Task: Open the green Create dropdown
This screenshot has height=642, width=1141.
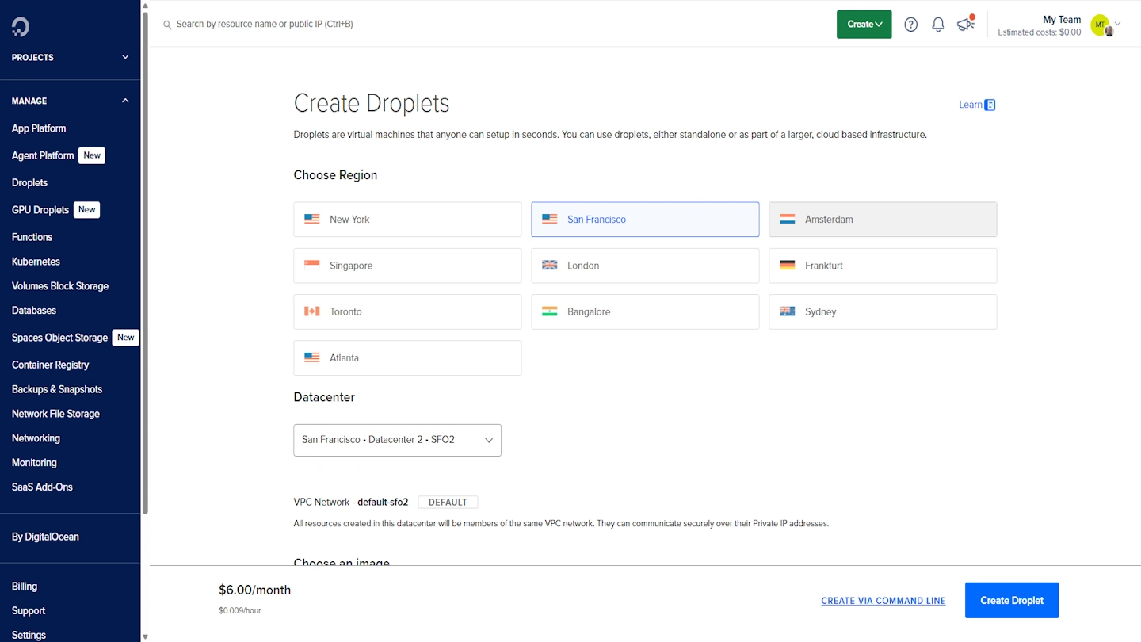Action: click(864, 25)
